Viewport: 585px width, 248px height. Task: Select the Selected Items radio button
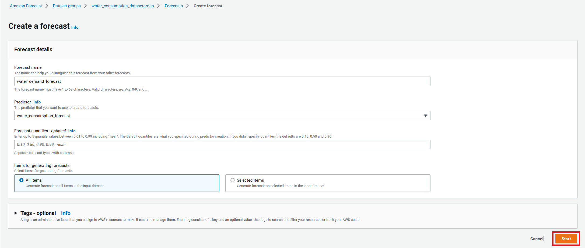232,180
